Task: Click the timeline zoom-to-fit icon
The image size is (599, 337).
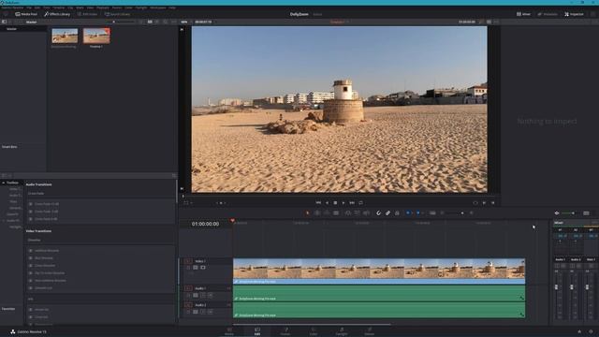Action: (x=432, y=212)
